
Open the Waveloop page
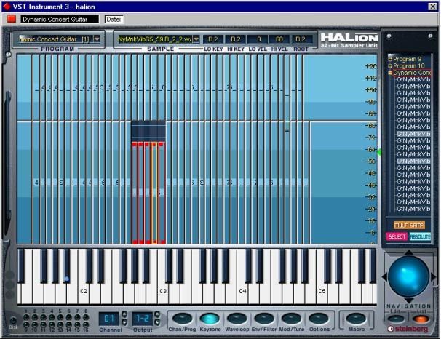coord(237,319)
